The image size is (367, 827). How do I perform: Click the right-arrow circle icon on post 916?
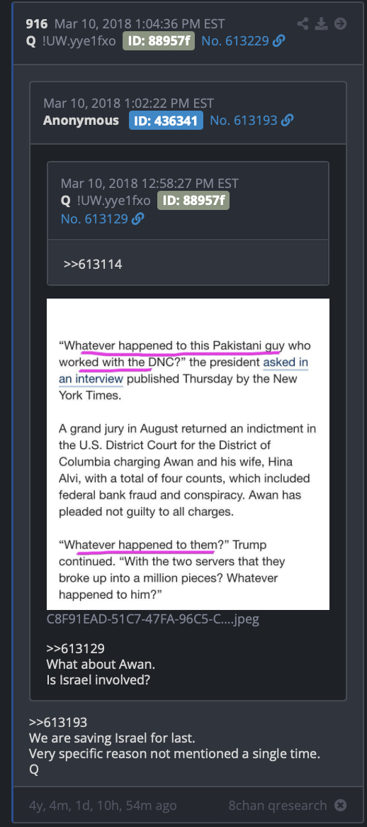(341, 23)
